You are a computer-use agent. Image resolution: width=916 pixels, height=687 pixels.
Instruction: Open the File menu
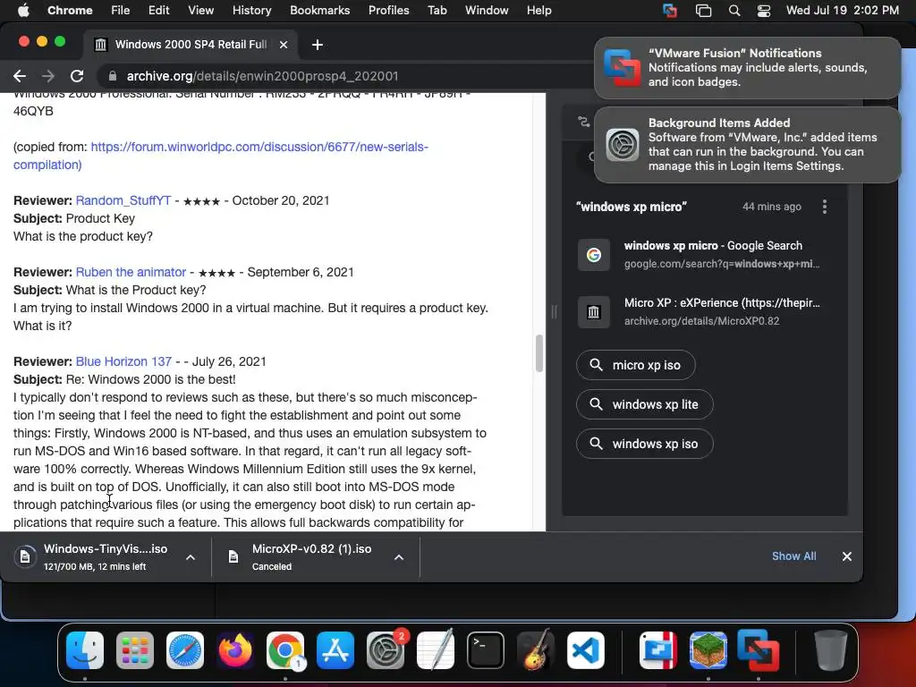tap(121, 10)
